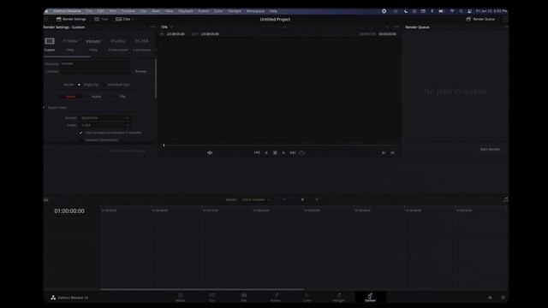Toggle use hardware acceleration checkbox

80,133
